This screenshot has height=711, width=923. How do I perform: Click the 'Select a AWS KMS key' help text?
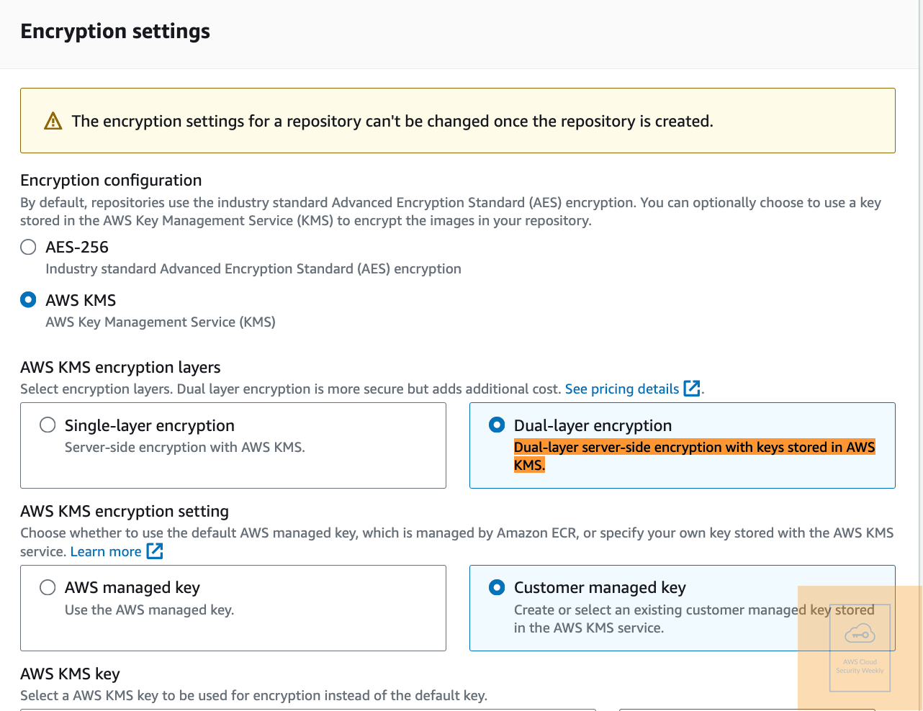pos(253,696)
